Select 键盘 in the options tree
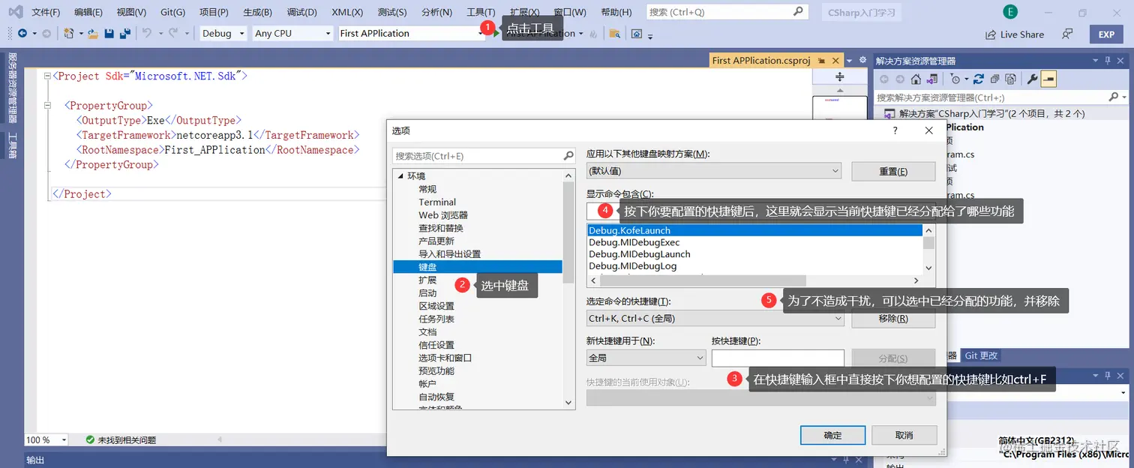The width and height of the screenshot is (1134, 468). pyautogui.click(x=478, y=266)
